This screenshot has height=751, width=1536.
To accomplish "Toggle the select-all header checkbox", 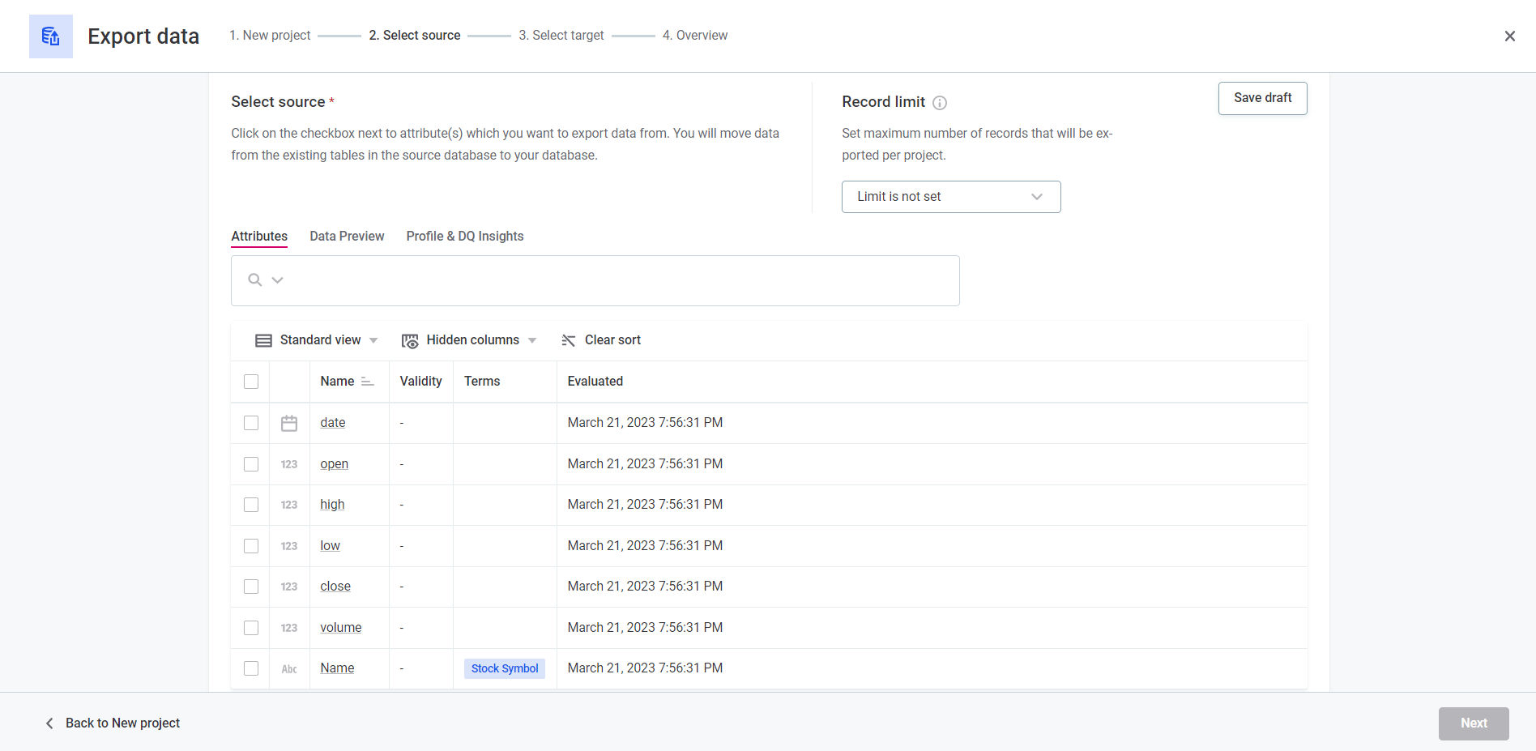I will click(x=251, y=382).
